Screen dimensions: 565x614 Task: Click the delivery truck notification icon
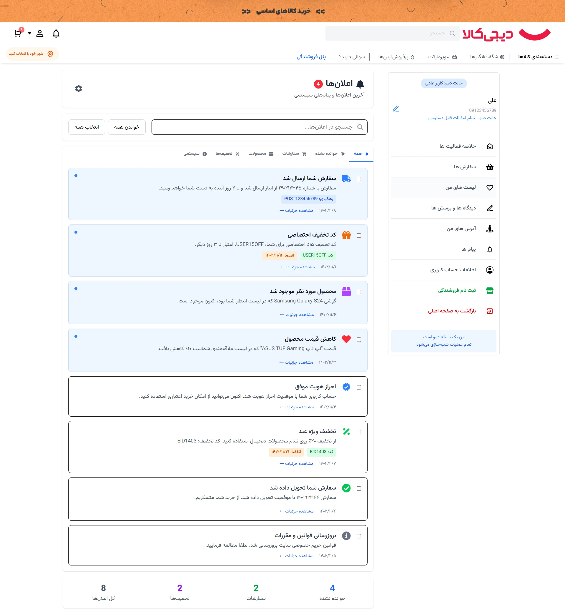[346, 179]
